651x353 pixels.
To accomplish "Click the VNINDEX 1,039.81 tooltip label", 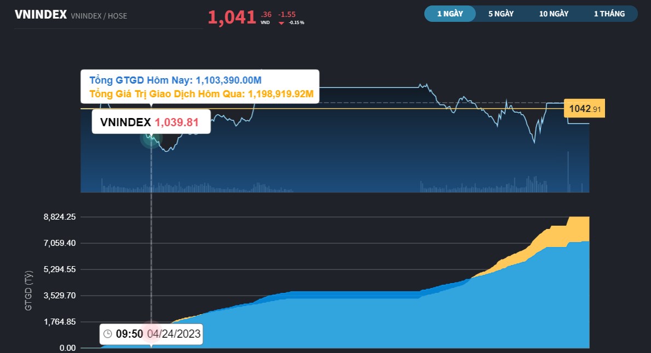I will [x=151, y=121].
